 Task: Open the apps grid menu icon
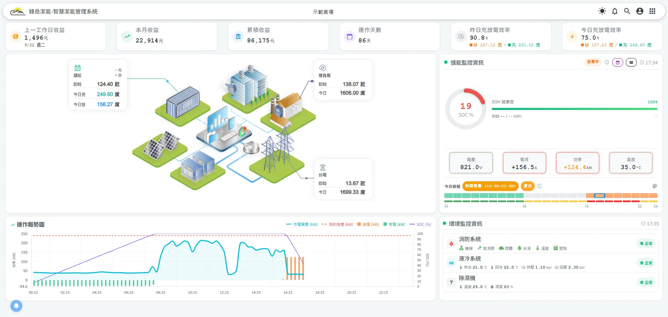pos(652,11)
